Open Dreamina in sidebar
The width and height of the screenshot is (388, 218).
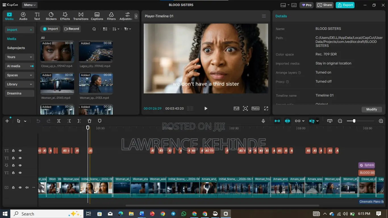tap(20, 93)
